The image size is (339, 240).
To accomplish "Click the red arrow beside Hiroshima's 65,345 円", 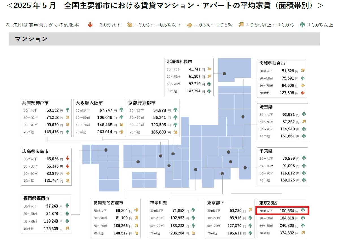I will click(x=67, y=166).
